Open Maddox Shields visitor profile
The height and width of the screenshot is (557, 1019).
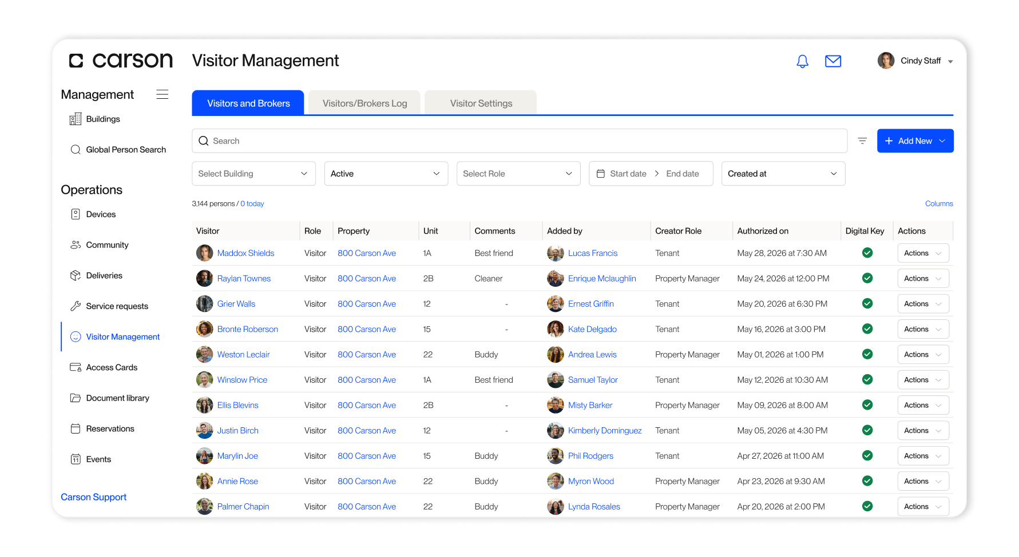pyautogui.click(x=245, y=253)
